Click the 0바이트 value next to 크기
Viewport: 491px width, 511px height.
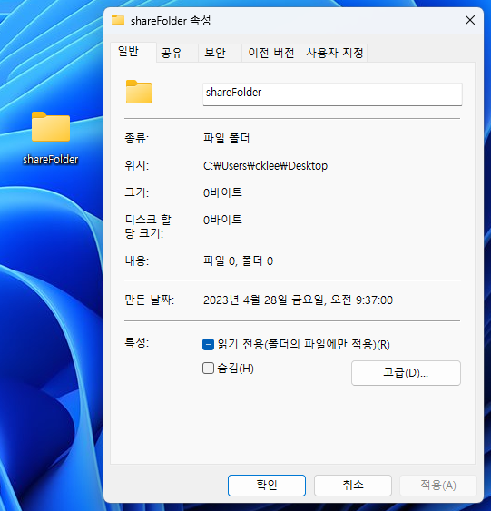[222, 192]
